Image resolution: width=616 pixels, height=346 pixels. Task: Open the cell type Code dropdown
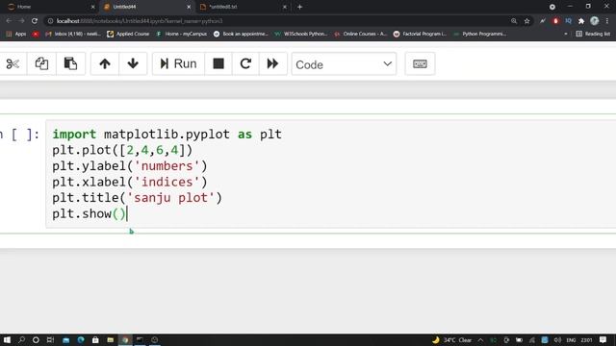click(344, 64)
